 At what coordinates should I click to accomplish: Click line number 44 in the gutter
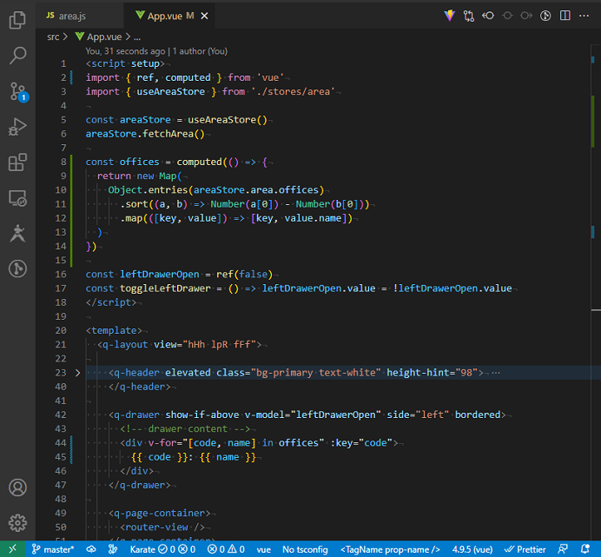61,442
